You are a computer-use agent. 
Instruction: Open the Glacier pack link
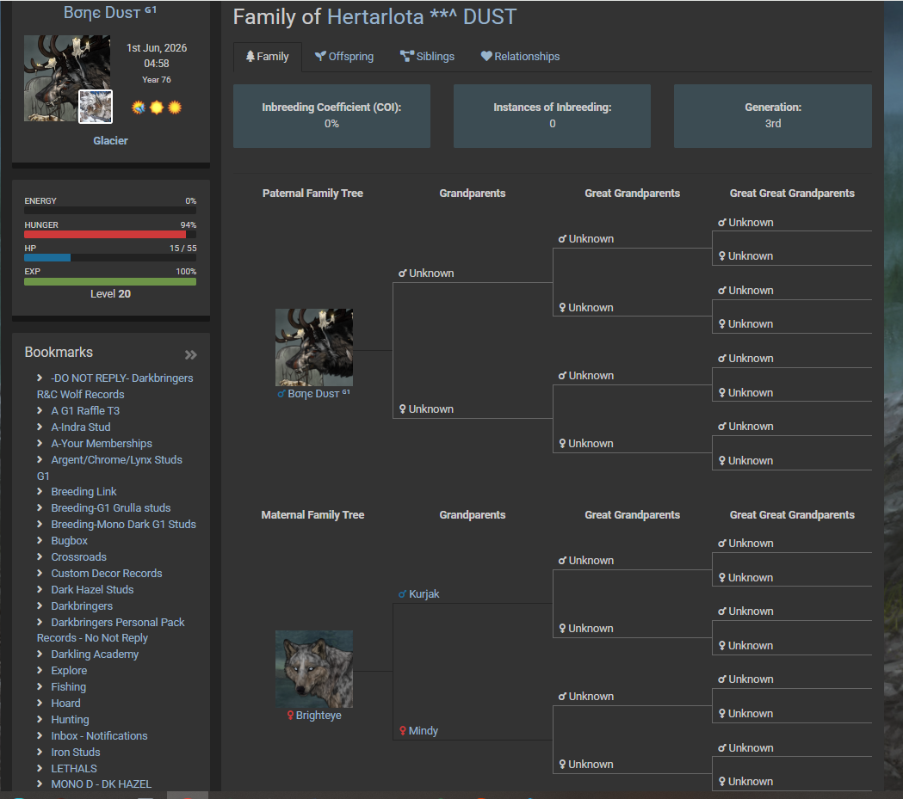click(110, 140)
